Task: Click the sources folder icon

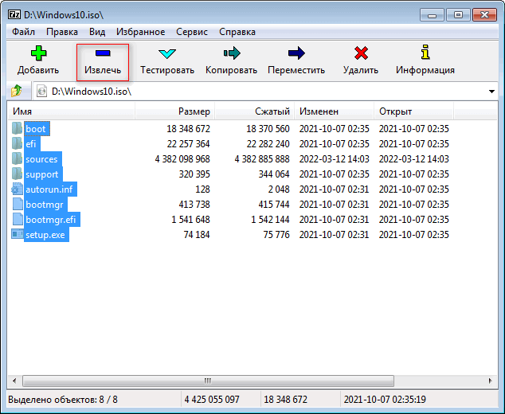Action: click(x=17, y=158)
